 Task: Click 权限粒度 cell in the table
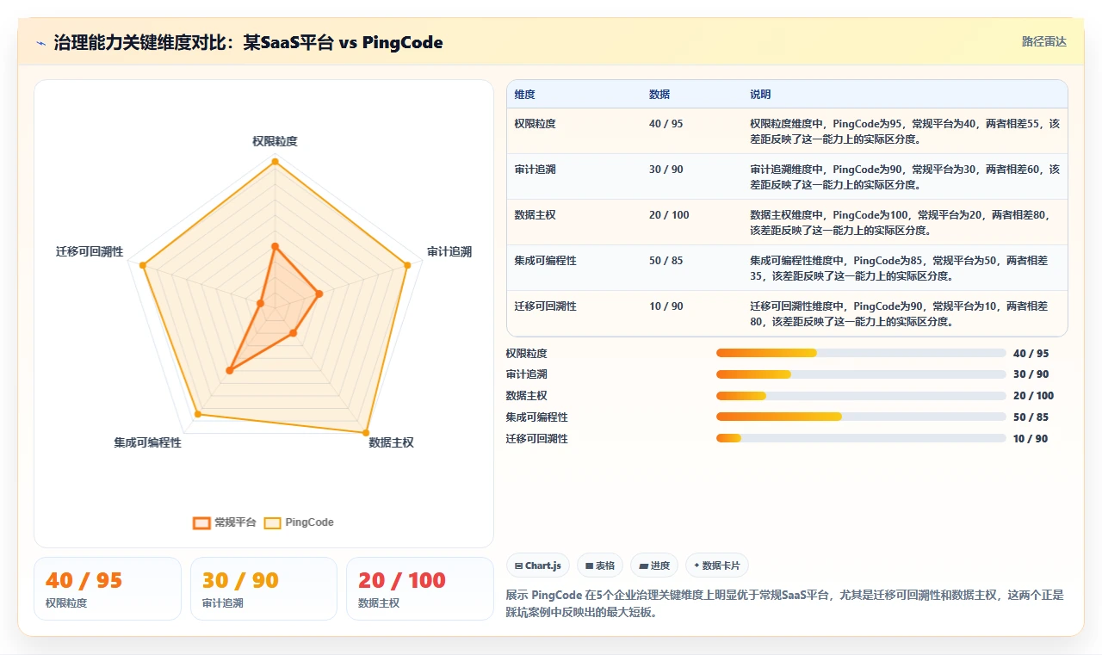coord(536,124)
